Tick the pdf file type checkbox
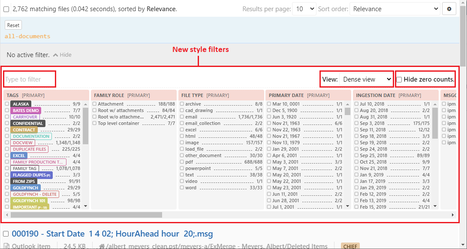Screen dimensions: 467x249 182,162
